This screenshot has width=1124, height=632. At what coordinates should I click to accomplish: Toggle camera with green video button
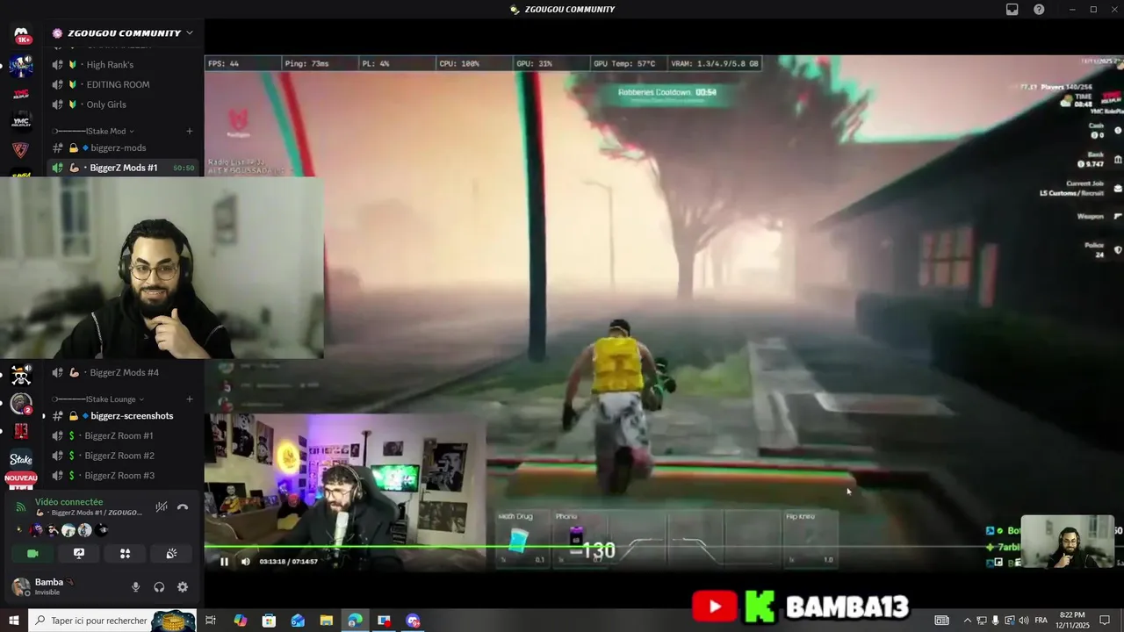point(32,553)
